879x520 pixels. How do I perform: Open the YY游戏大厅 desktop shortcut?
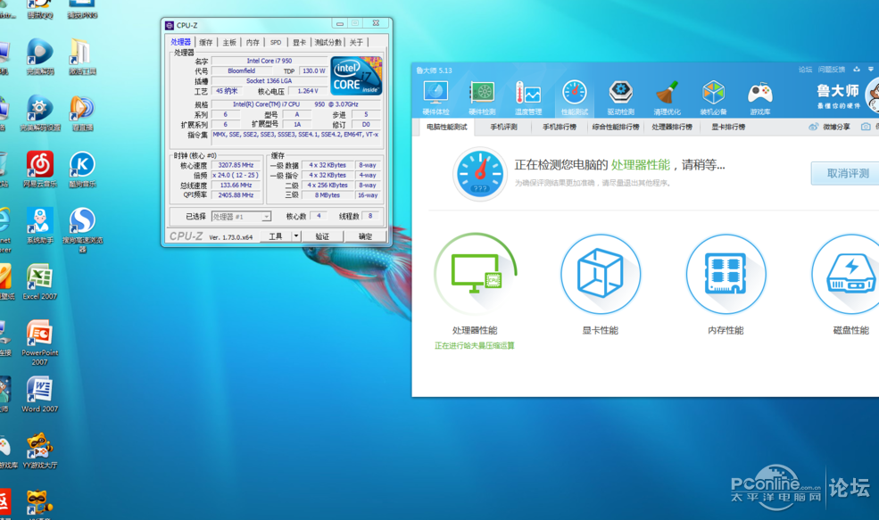pos(40,450)
